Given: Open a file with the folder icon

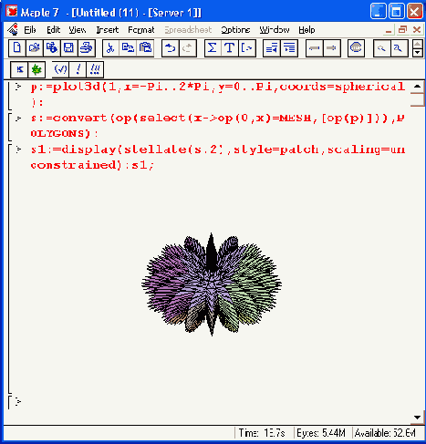Looking at the screenshot, I should 35,48.
